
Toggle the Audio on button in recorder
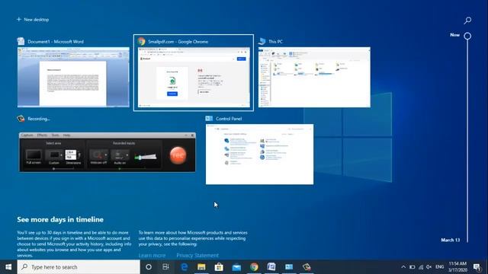pos(120,156)
